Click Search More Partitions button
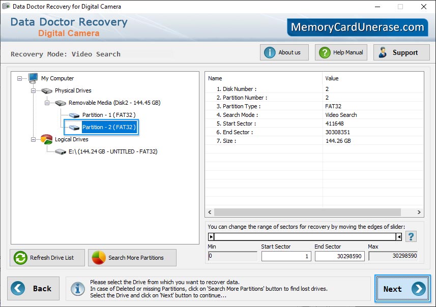 coord(132,258)
